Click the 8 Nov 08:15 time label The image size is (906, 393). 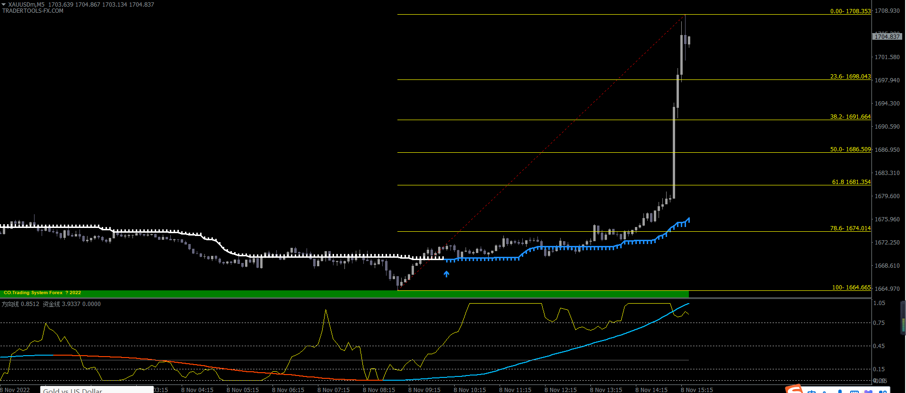[x=379, y=390]
